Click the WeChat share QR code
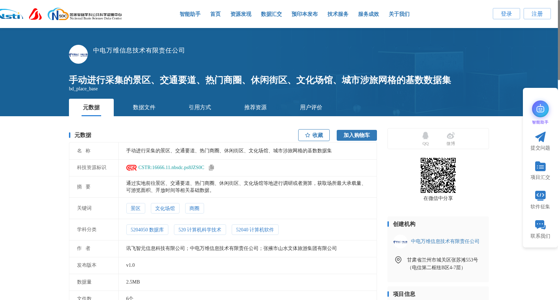Image resolution: width=560 pixels, height=300 pixels. tap(438, 175)
